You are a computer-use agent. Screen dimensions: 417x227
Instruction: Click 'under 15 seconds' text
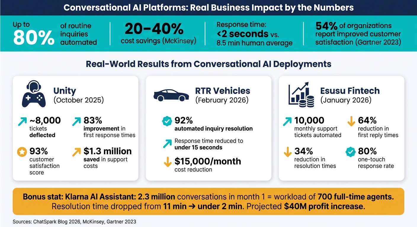[198, 147]
